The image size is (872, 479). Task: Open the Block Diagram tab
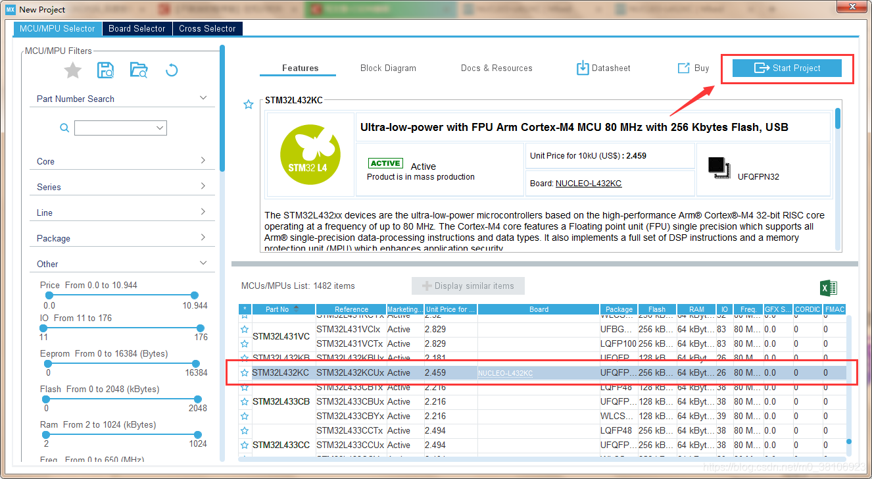pyautogui.click(x=388, y=68)
